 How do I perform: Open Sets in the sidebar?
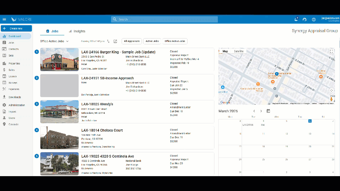16,55
